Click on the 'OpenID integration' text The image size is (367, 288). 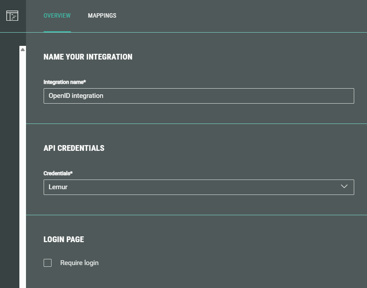click(76, 96)
